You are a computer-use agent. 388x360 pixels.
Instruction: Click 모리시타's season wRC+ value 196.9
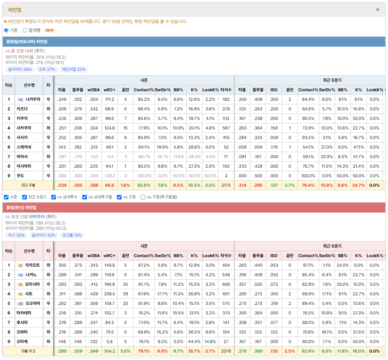pyautogui.click(x=110, y=284)
